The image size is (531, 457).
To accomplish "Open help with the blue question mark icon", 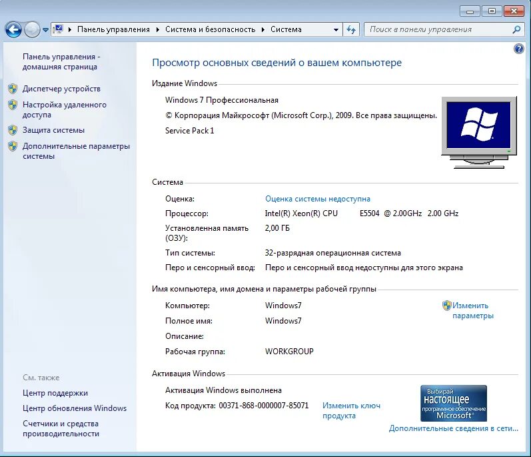I will [518, 49].
